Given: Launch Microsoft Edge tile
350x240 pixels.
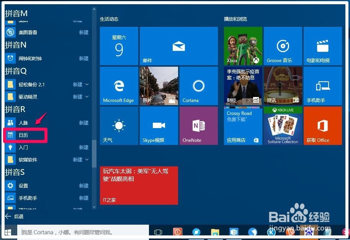Looking at the screenshot, I should [119, 86].
